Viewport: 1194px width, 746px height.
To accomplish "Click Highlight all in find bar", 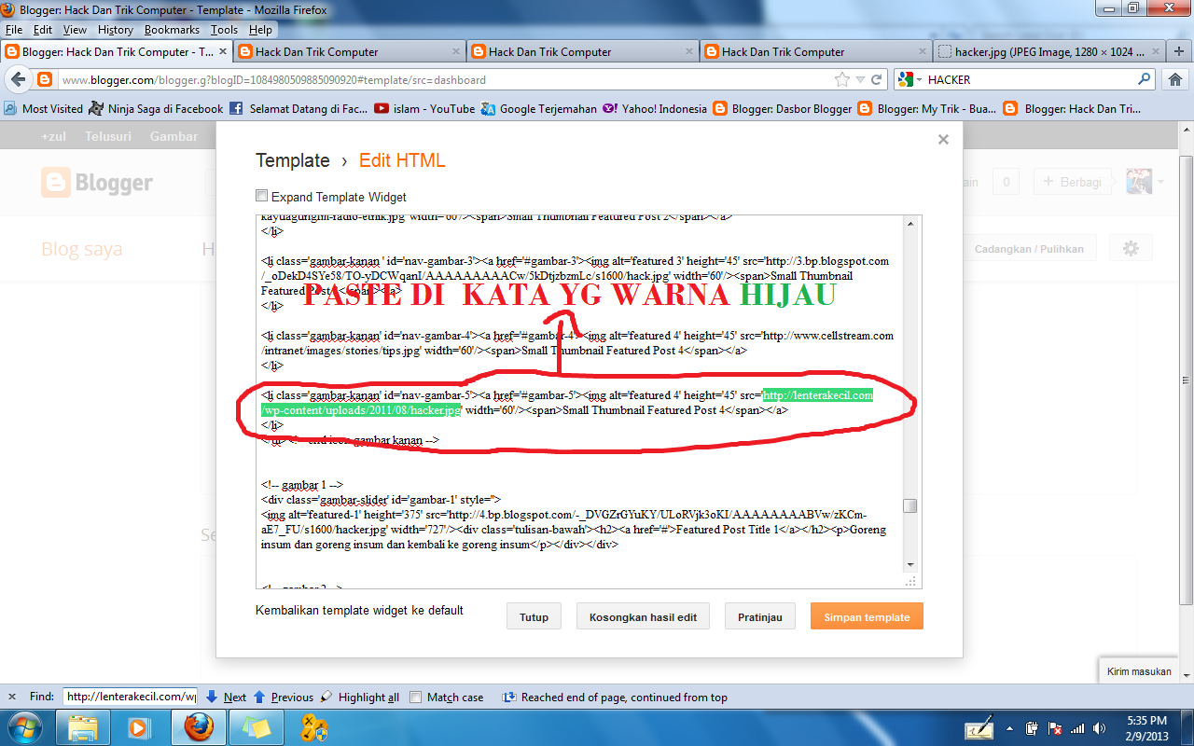I will tap(359, 697).
